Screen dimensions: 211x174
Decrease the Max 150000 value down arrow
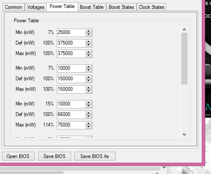coord(89,91)
